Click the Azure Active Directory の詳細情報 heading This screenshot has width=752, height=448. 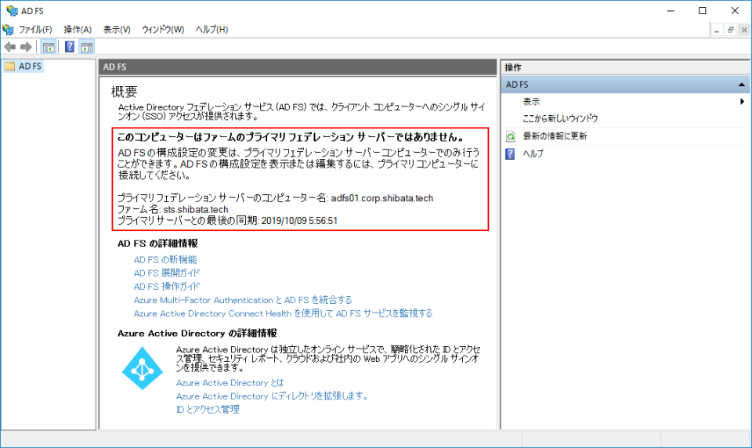[x=197, y=334]
